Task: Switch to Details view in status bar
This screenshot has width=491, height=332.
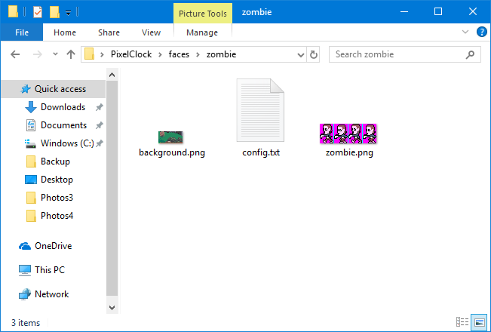Action: pyautogui.click(x=462, y=322)
